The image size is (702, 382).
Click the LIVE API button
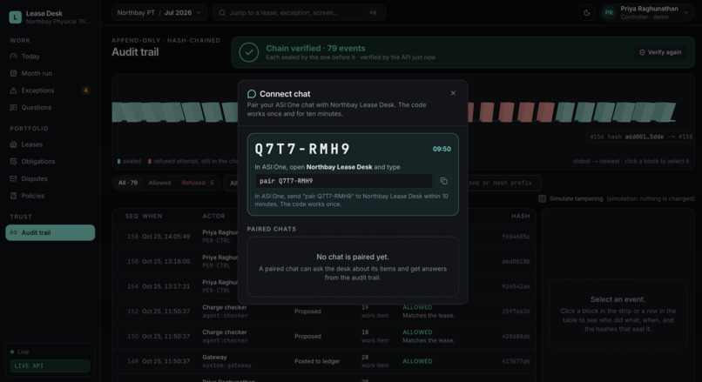50,365
